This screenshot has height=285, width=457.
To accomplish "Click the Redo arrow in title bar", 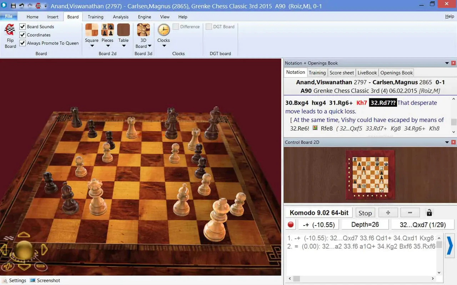I will click(30, 6).
